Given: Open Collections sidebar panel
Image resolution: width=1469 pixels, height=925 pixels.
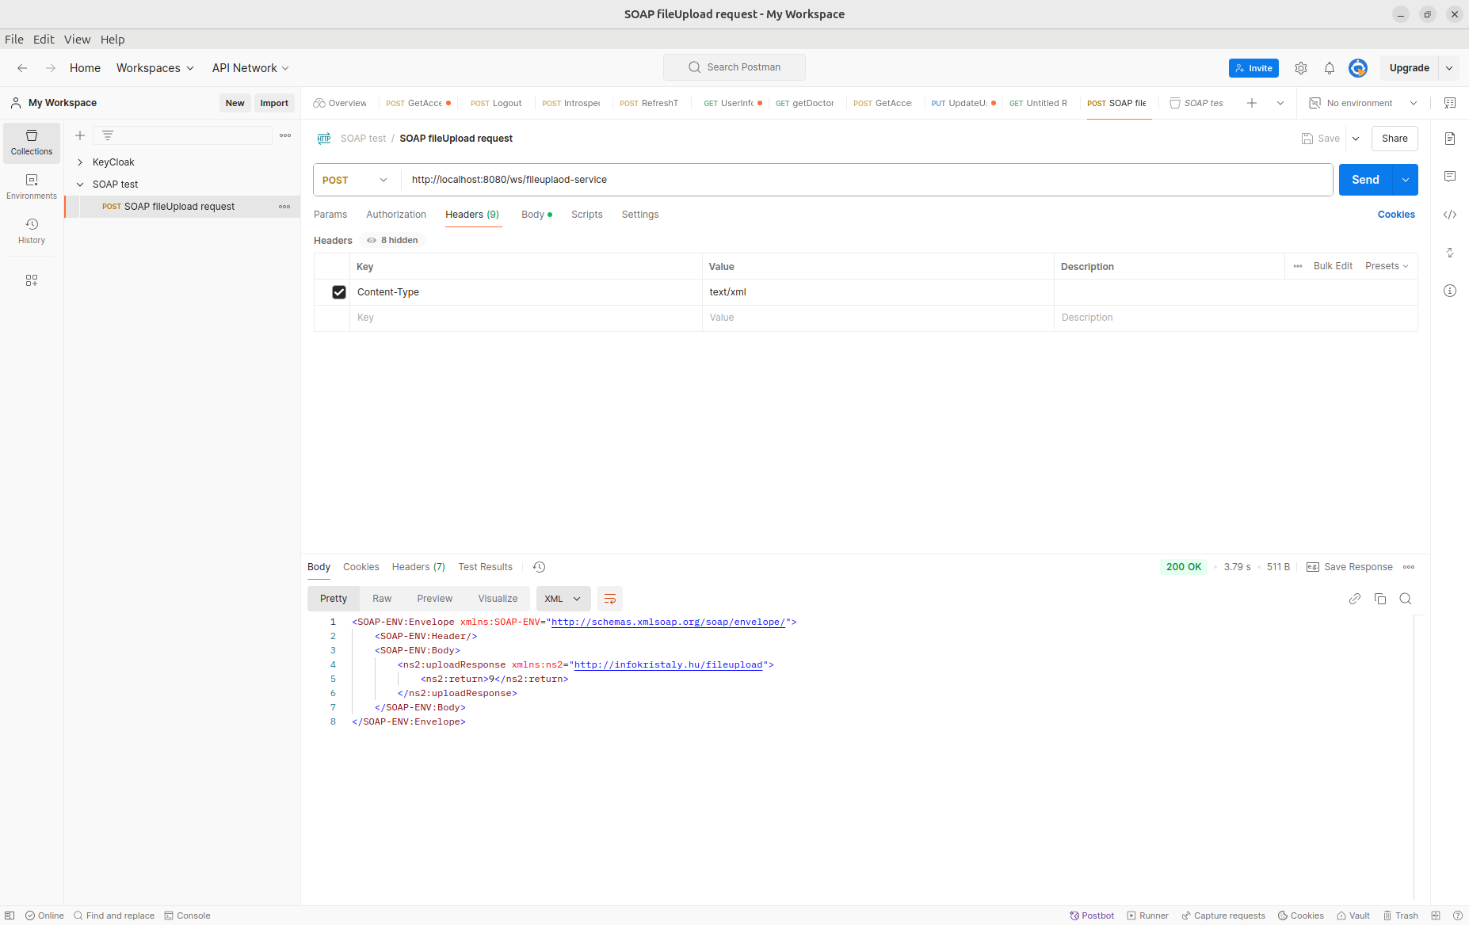Looking at the screenshot, I should [x=32, y=143].
